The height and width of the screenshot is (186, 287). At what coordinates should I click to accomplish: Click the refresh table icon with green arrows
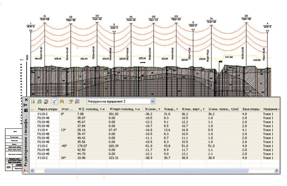pyautogui.click(x=39, y=102)
